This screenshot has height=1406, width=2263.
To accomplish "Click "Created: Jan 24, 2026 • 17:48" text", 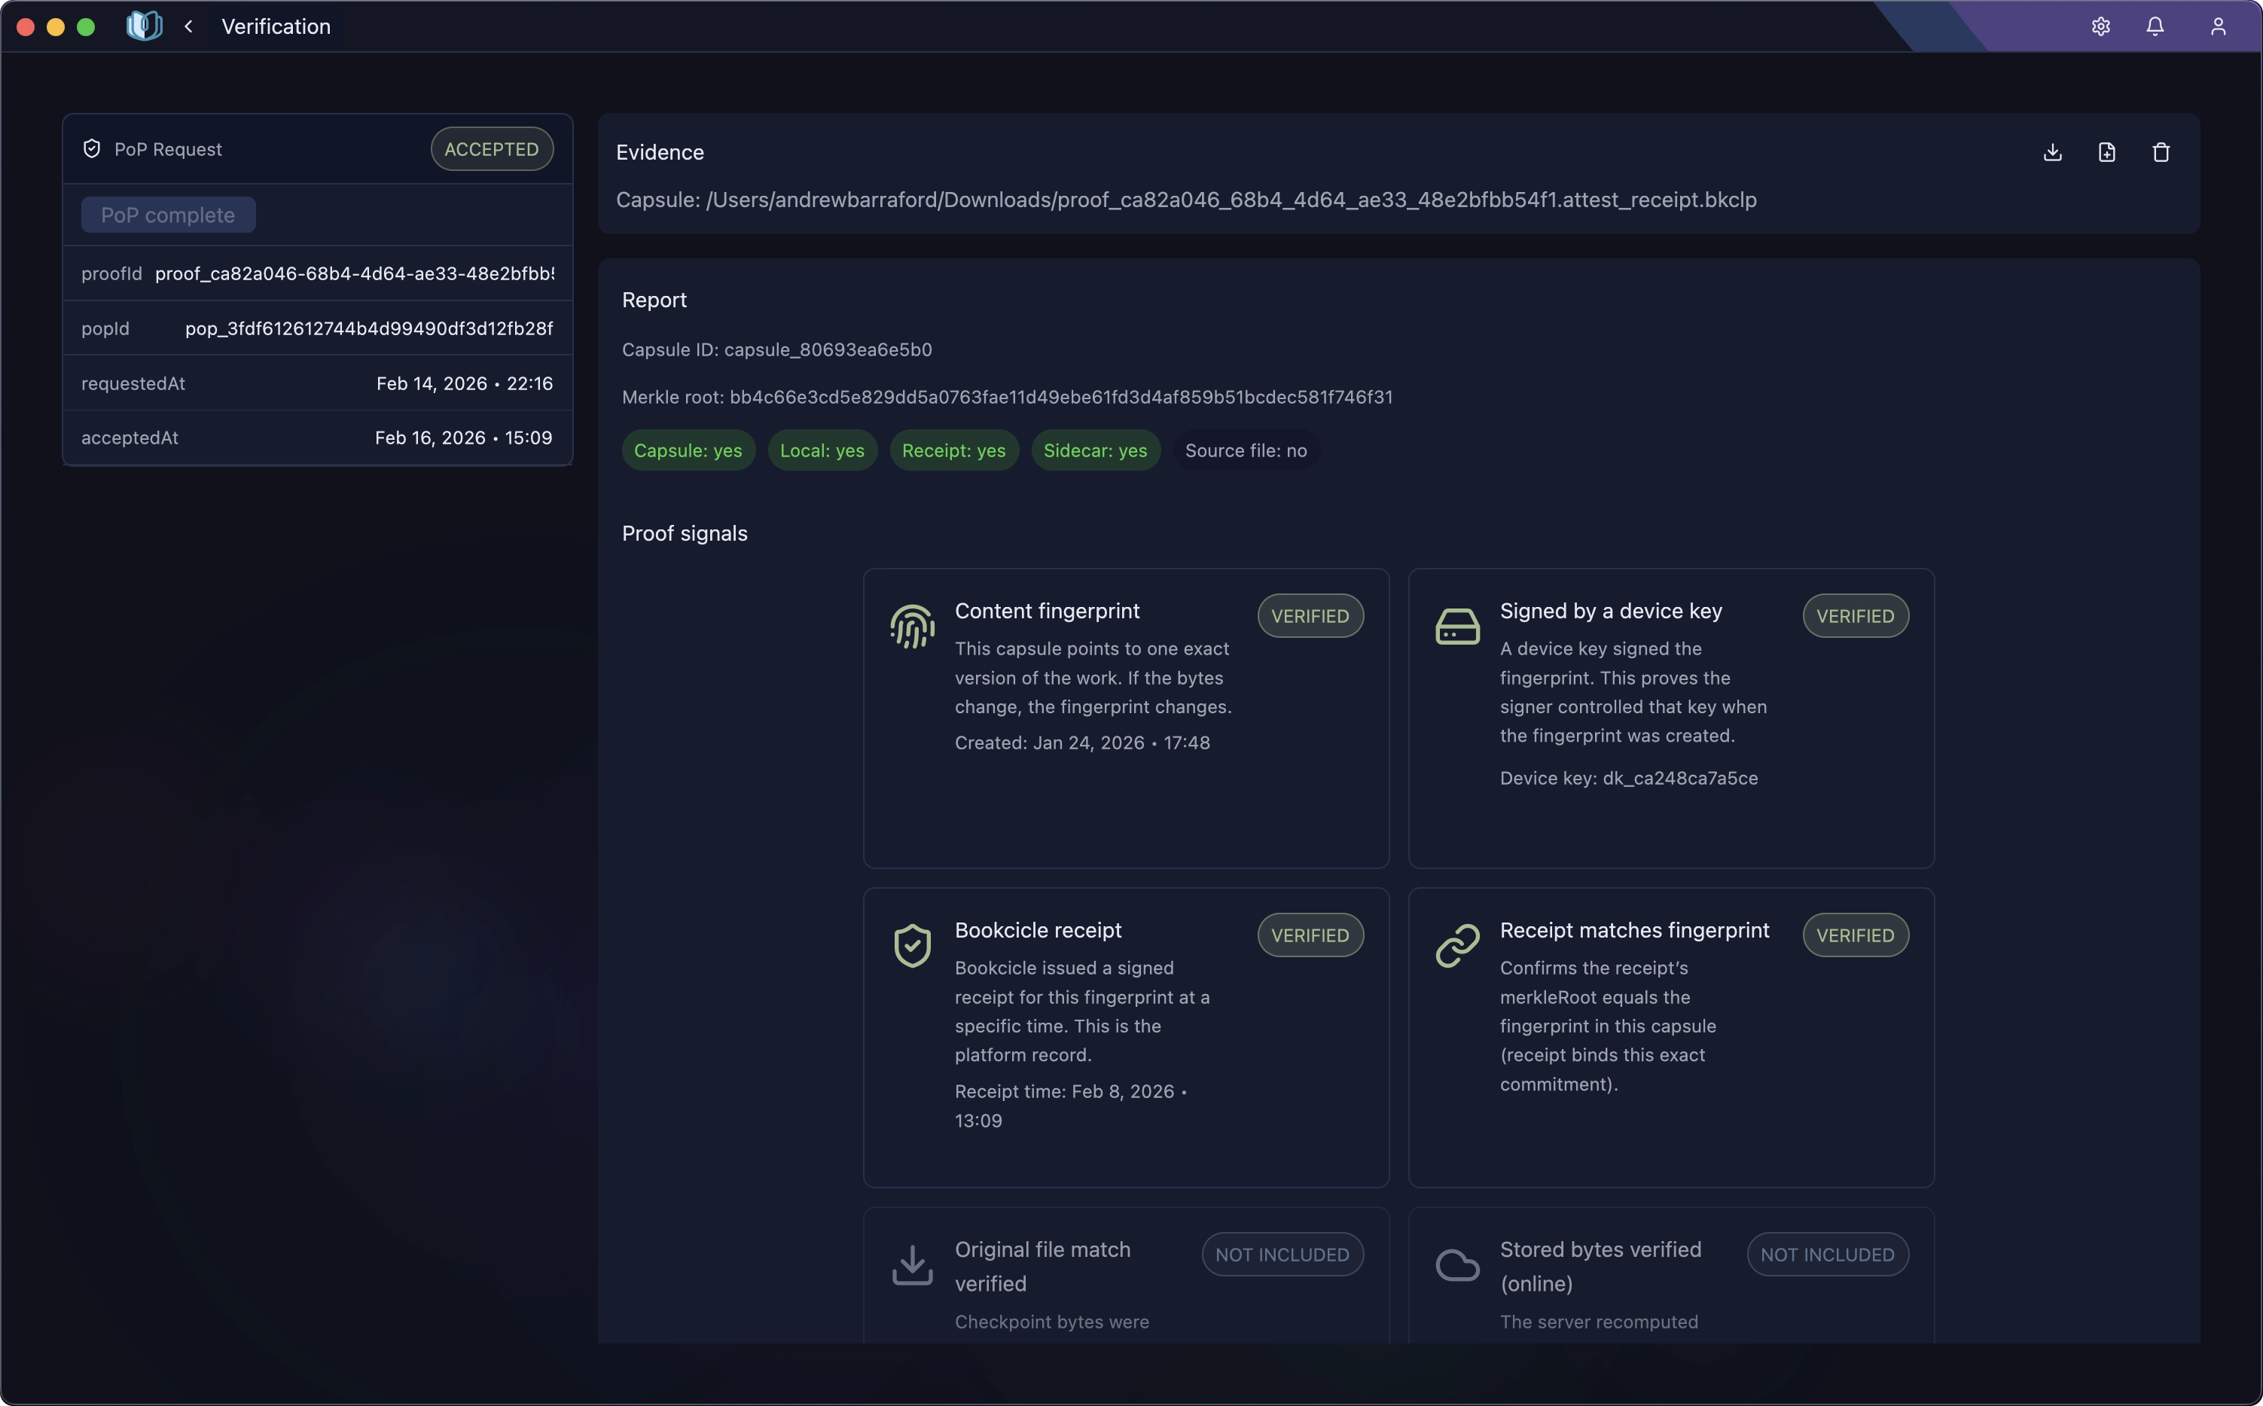I will (1082, 742).
